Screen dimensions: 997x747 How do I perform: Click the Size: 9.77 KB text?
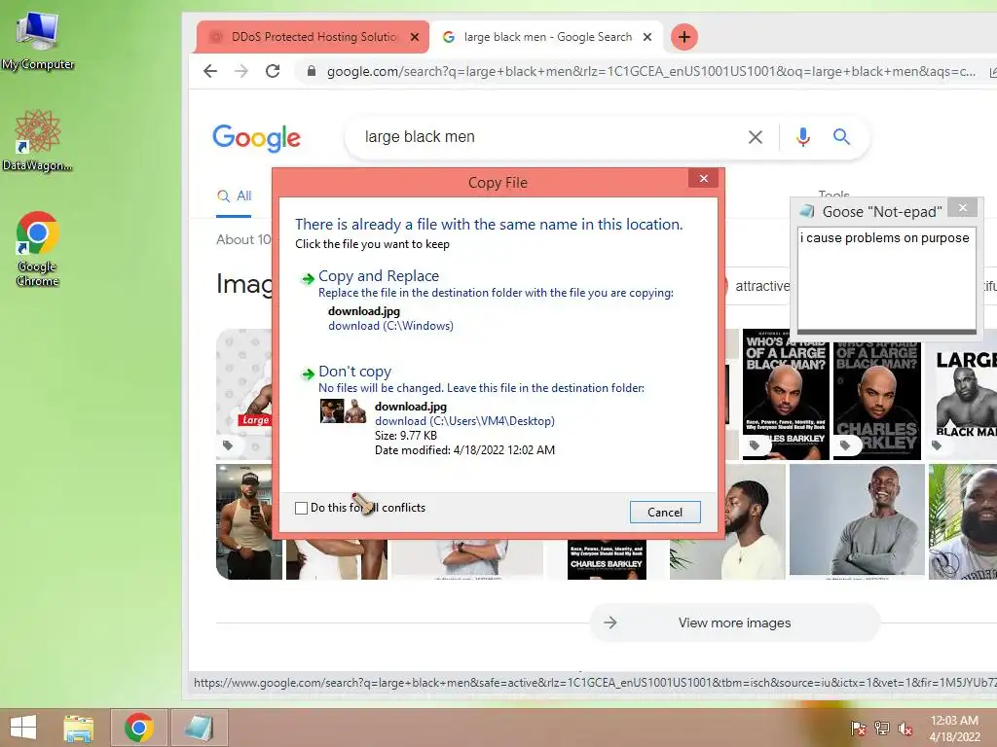click(406, 436)
